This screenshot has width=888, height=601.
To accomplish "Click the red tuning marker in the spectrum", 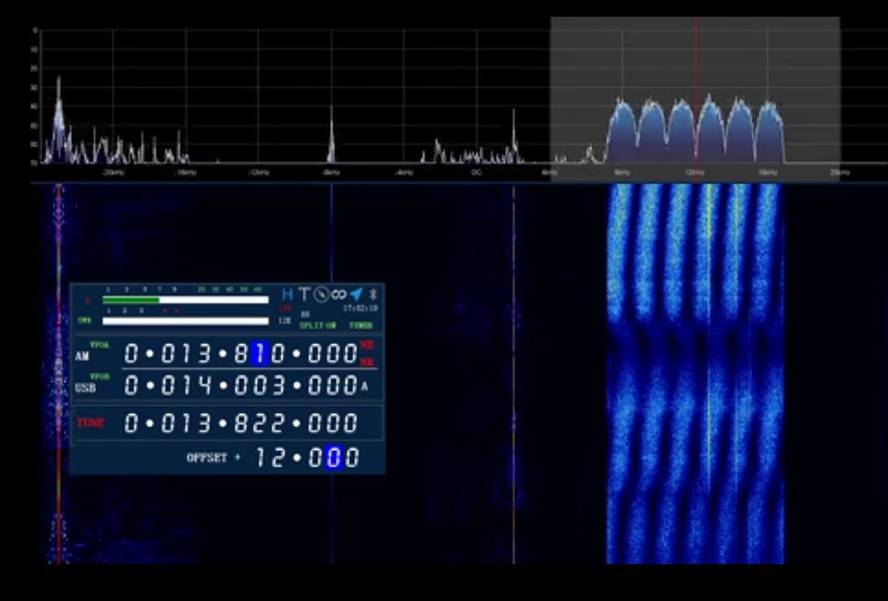I will tap(697, 92).
